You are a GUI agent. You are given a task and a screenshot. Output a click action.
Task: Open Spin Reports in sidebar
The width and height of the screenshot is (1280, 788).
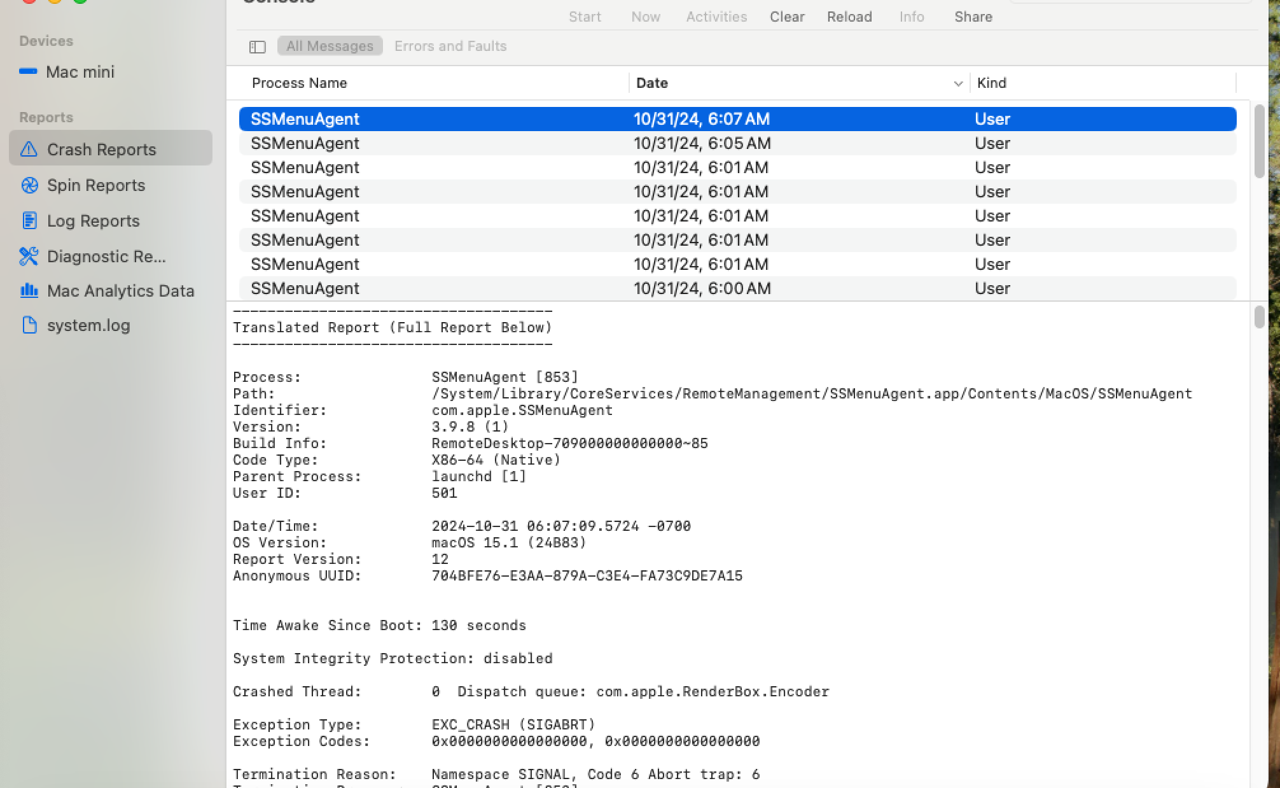[96, 185]
